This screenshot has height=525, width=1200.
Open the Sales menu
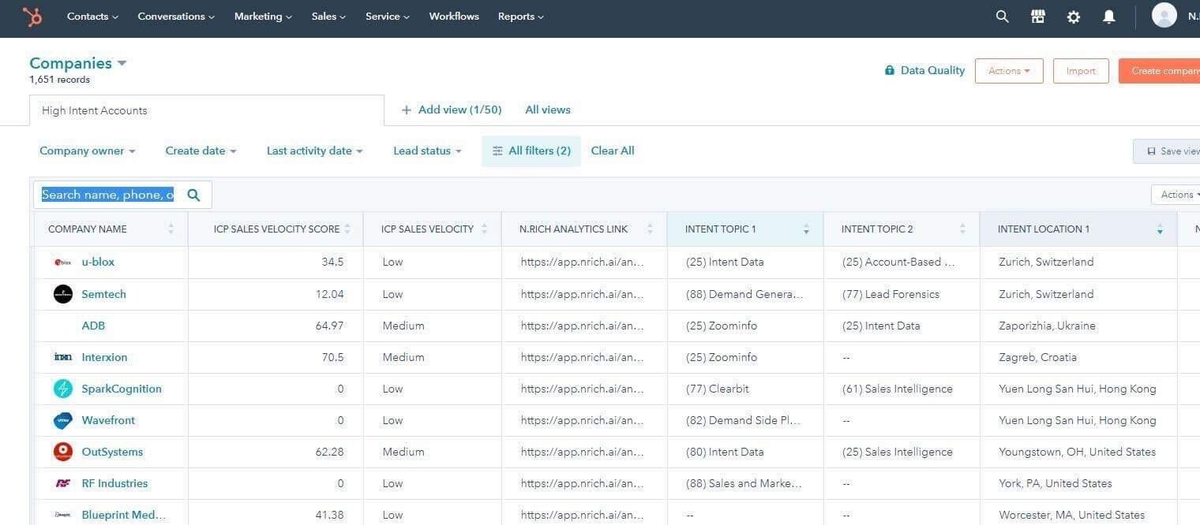coord(328,17)
